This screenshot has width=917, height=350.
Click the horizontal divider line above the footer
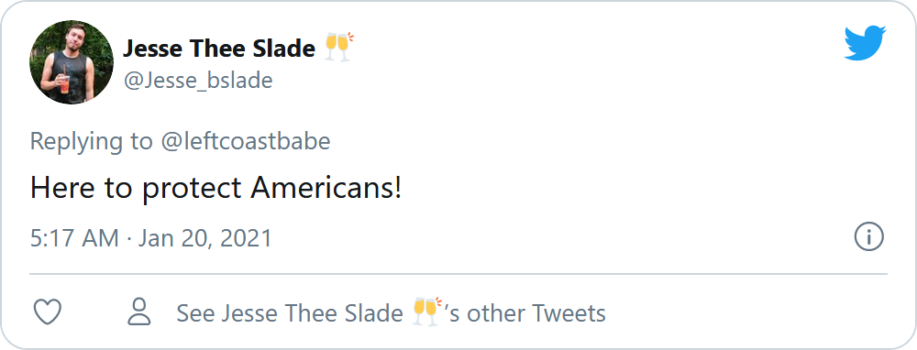point(458,273)
